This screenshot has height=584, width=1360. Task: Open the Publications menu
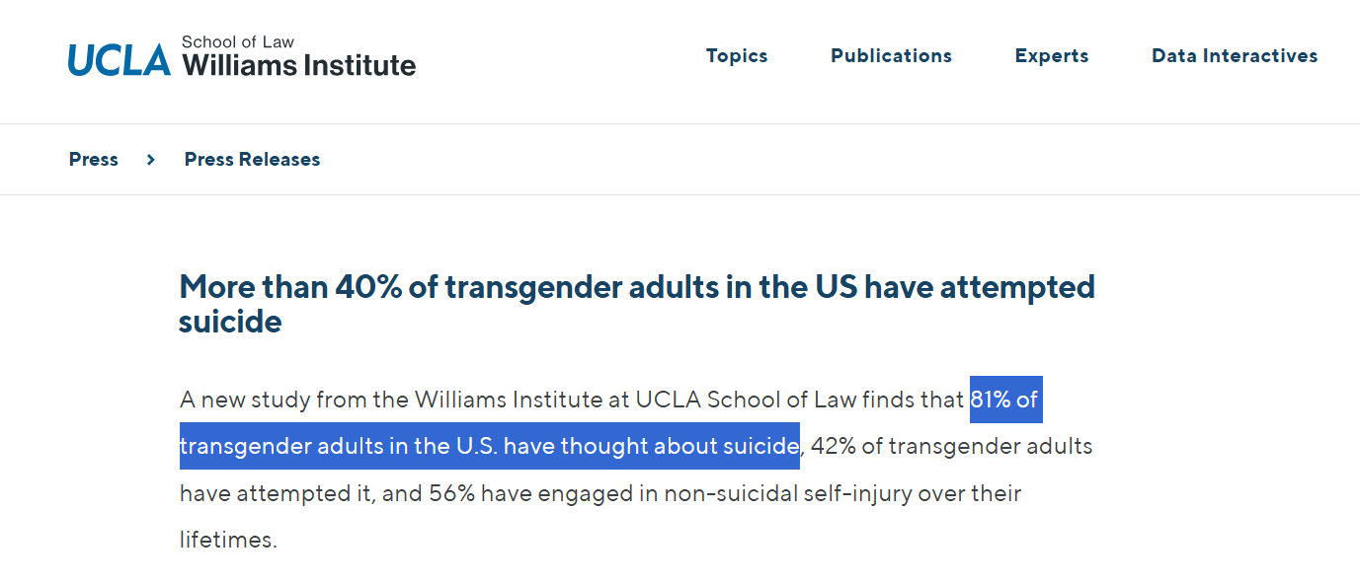(x=891, y=56)
